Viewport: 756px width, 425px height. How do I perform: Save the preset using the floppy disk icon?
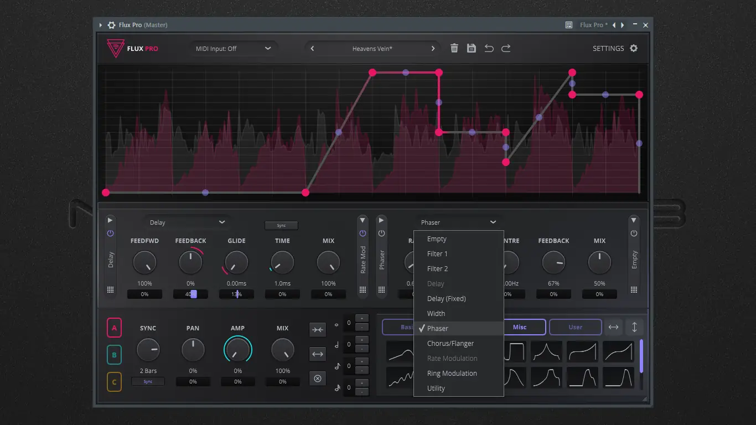pos(472,48)
